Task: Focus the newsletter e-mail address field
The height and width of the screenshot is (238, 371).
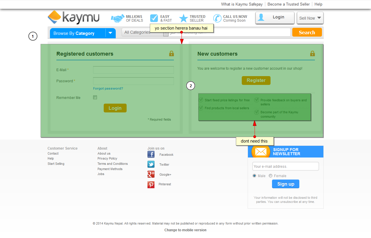Action: click(286, 166)
